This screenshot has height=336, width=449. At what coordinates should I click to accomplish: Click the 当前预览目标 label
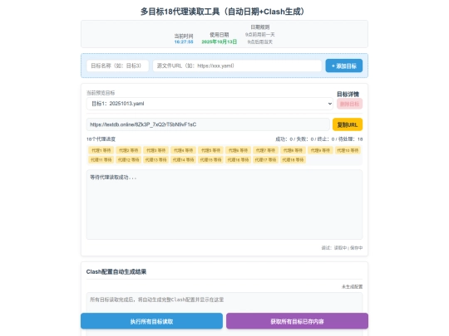[101, 93]
